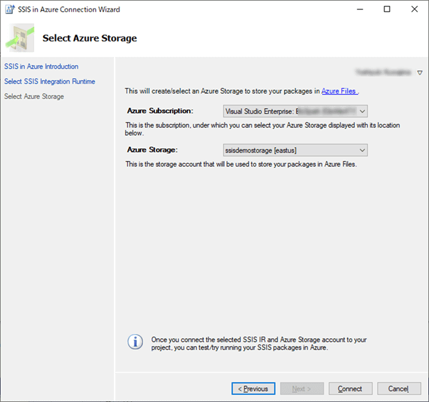
Task: Cancel the connection wizard
Action: point(398,389)
